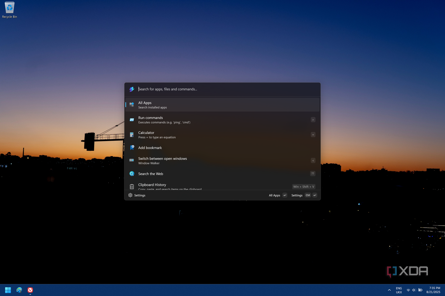Open Settings at the palette's bottom left
The height and width of the screenshot is (296, 445).
pyautogui.click(x=137, y=195)
